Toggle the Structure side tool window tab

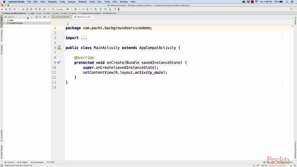(1, 36)
